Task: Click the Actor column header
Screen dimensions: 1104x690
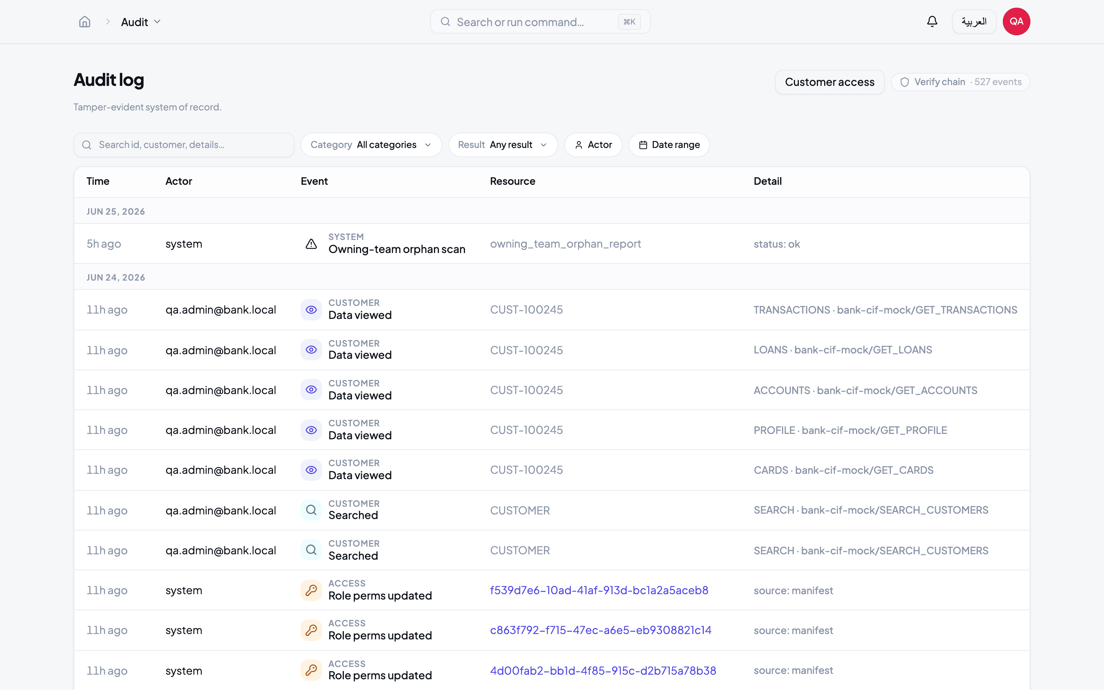Action: (x=178, y=181)
